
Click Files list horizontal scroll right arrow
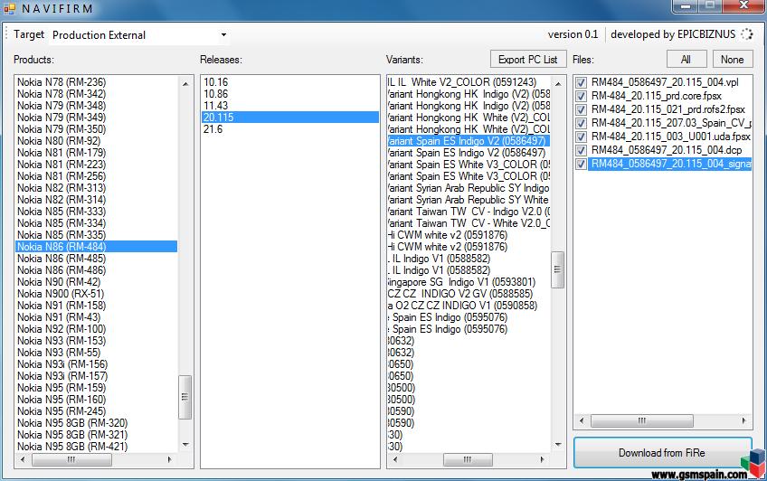[x=744, y=420]
